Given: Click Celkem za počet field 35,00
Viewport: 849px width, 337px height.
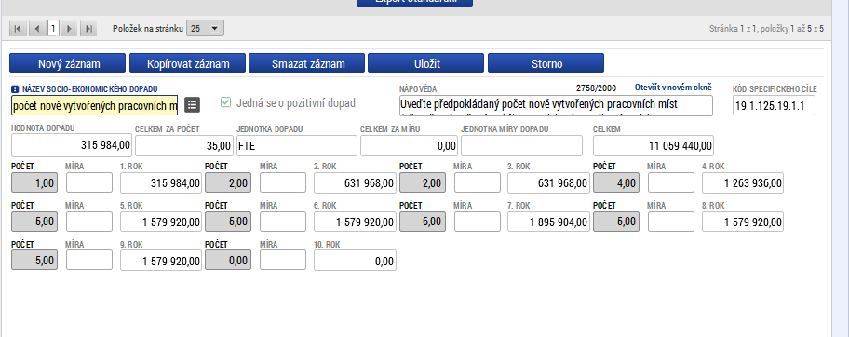Looking at the screenshot, I should pyautogui.click(x=184, y=146).
